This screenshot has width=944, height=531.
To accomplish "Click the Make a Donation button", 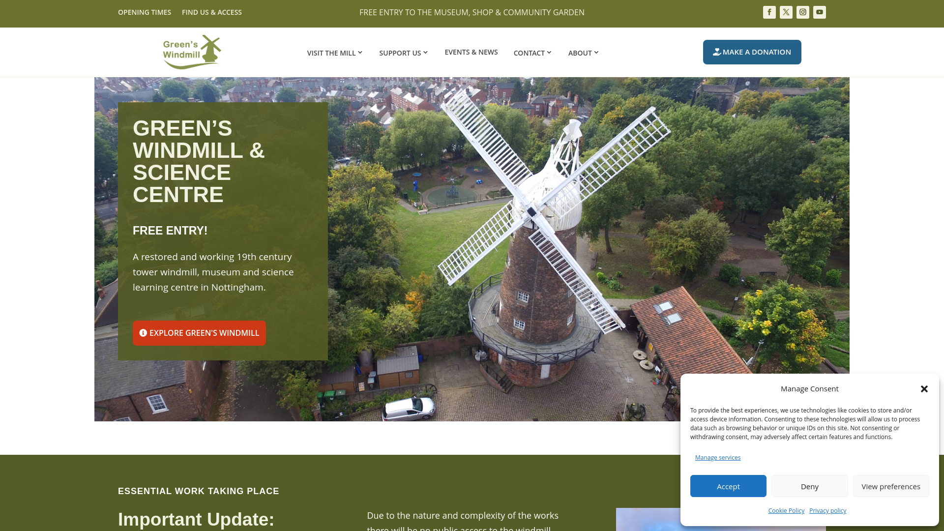I will pyautogui.click(x=752, y=52).
